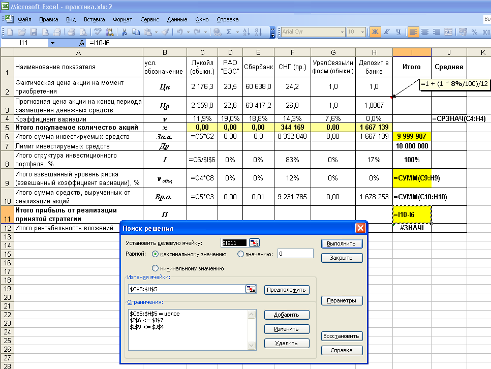491x369 pixels.
Task: Click the Print icon
Action: coord(71,32)
